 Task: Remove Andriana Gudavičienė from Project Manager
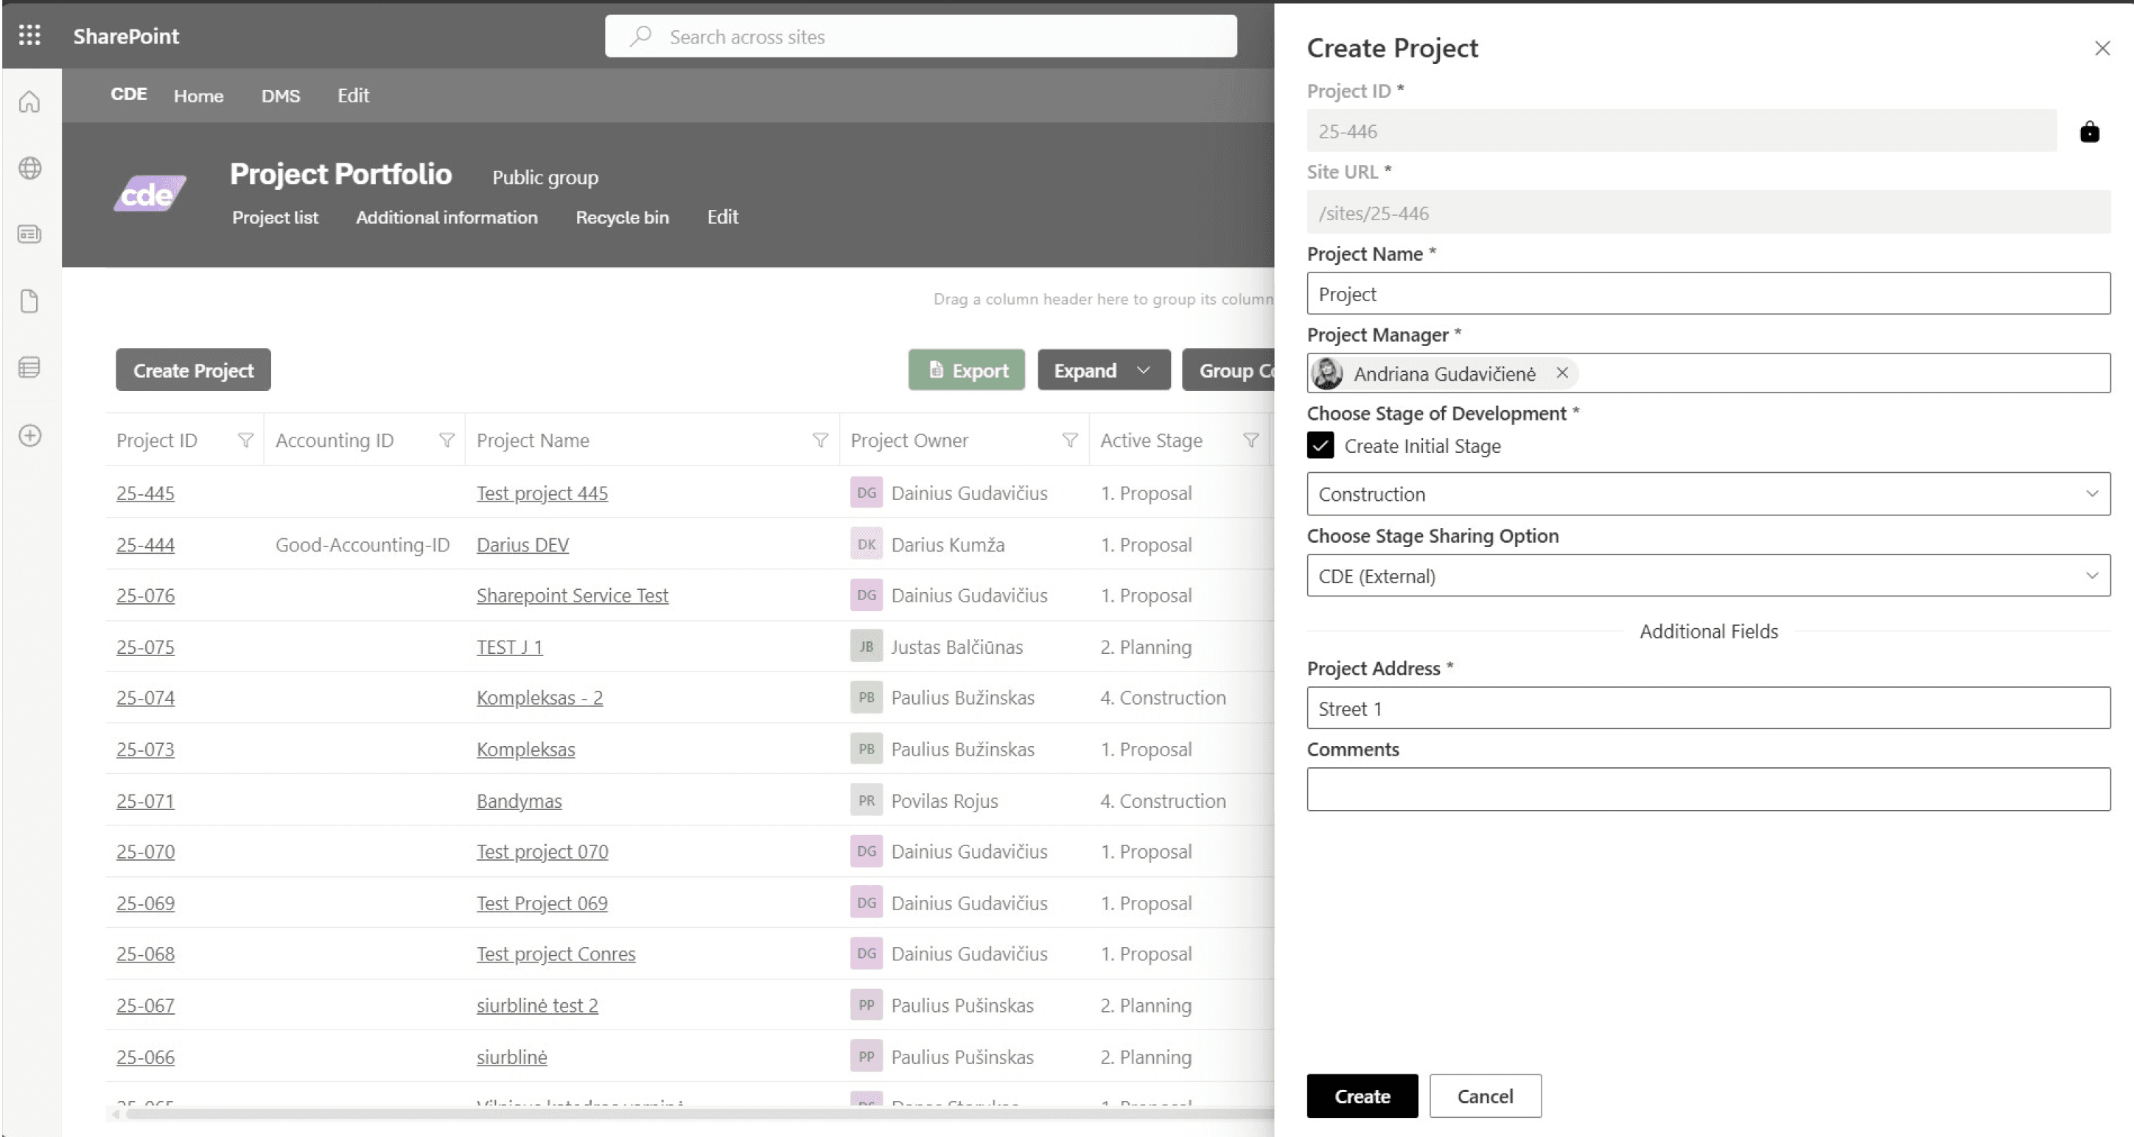1561,373
